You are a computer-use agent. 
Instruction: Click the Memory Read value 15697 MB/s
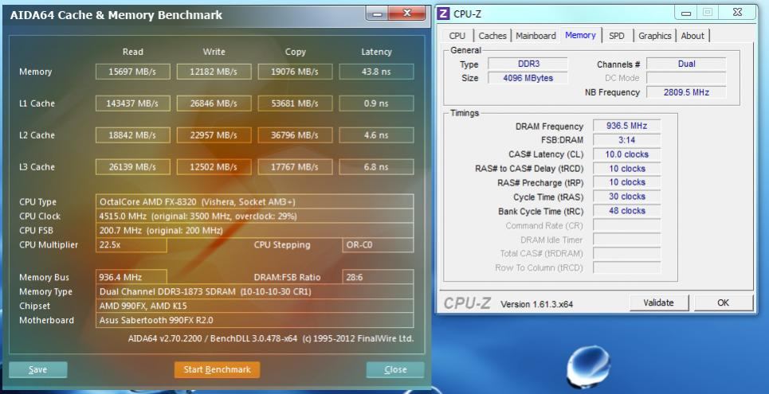[x=133, y=72]
